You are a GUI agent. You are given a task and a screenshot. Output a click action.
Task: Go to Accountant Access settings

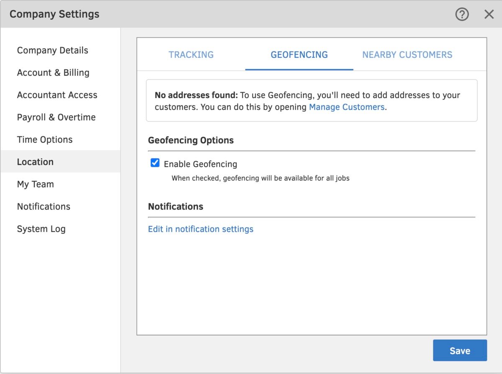[57, 95]
